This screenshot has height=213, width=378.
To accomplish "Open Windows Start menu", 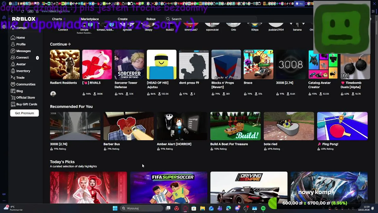I will point(115,208).
